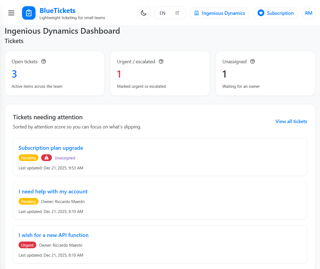Switch the language to IT

pyautogui.click(x=177, y=13)
